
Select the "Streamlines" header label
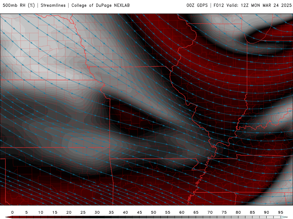click(53, 5)
